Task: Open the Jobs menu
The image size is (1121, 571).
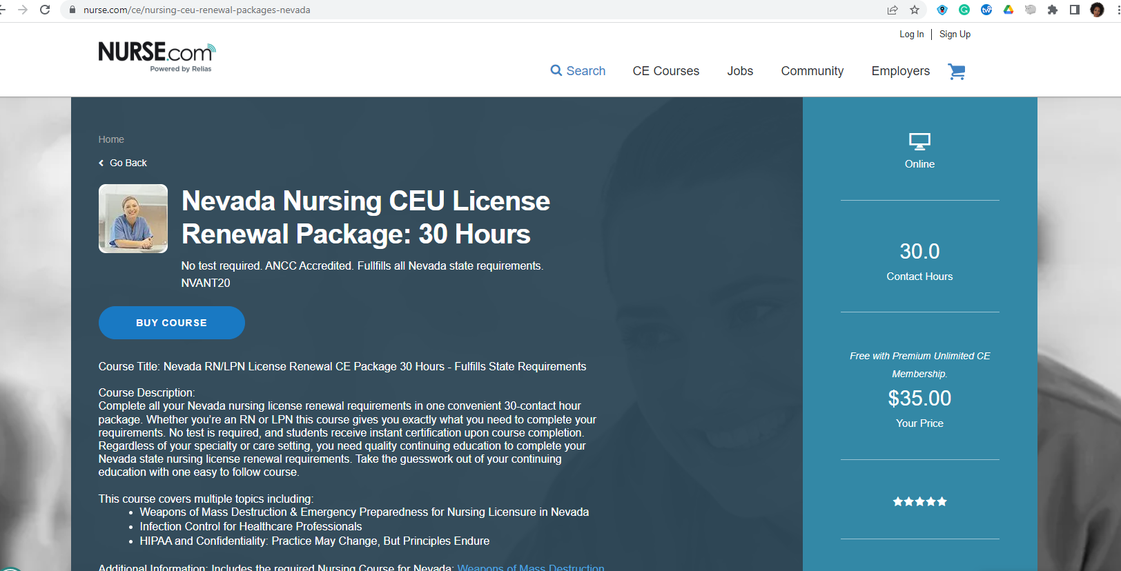Action: [x=740, y=71]
